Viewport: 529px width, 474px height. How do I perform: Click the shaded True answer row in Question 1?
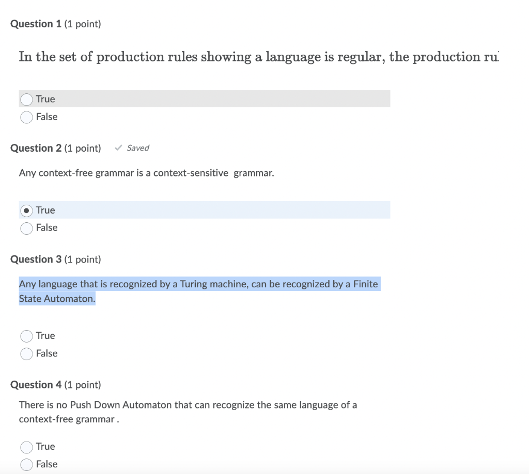[207, 99]
